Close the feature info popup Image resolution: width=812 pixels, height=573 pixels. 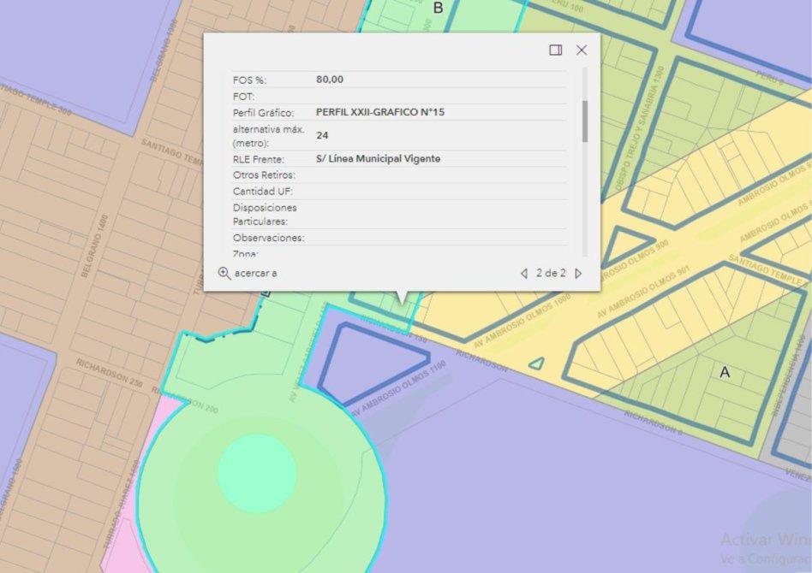(582, 50)
